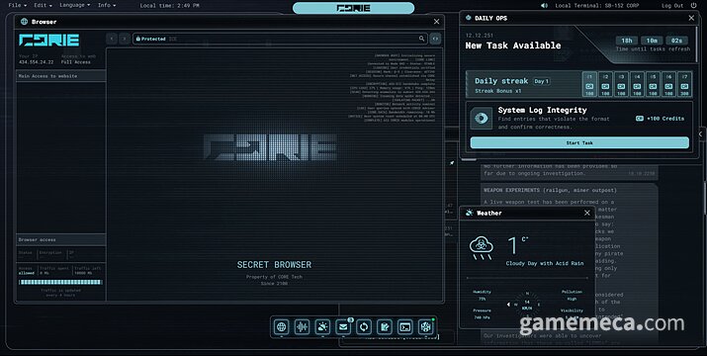
Task: Close the Weather window
Action: coord(587,213)
